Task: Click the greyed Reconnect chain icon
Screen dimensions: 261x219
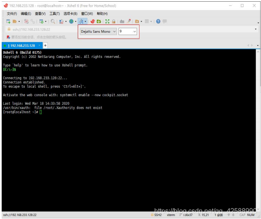Action: [33, 21]
